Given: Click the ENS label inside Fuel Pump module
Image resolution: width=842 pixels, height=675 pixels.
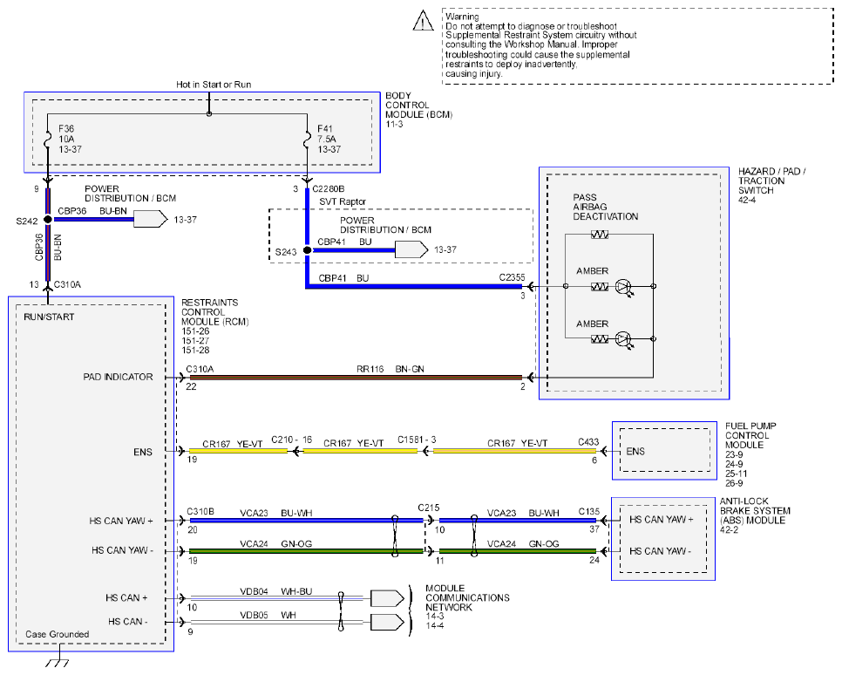Looking at the screenshot, I should (635, 452).
